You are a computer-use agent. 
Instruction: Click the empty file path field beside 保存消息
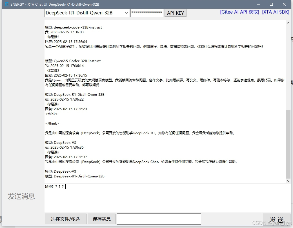pos(159,219)
